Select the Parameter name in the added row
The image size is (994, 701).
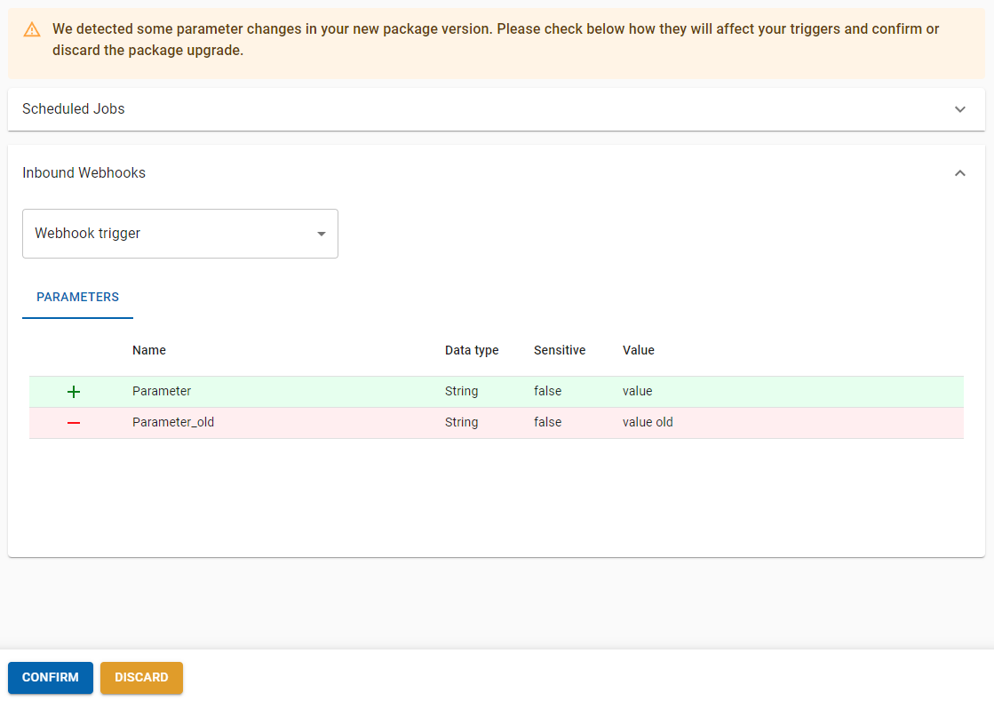pyautogui.click(x=162, y=391)
